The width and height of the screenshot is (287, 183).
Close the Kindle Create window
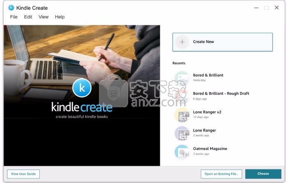pyautogui.click(x=277, y=8)
